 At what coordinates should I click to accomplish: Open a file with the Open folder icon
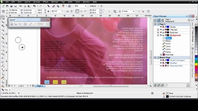[x=7, y=6]
